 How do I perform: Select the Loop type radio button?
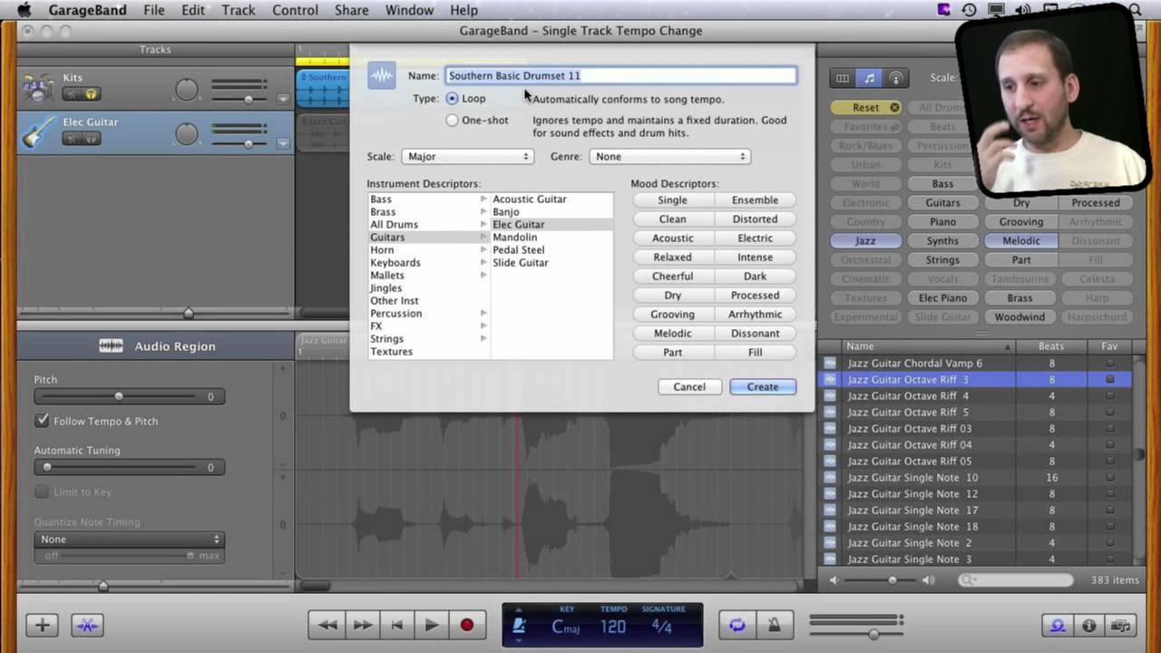[x=452, y=99]
